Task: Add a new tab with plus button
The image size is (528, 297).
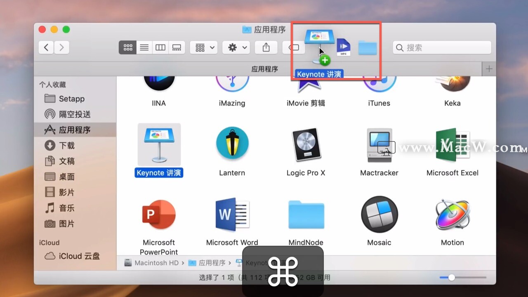Action: (489, 69)
